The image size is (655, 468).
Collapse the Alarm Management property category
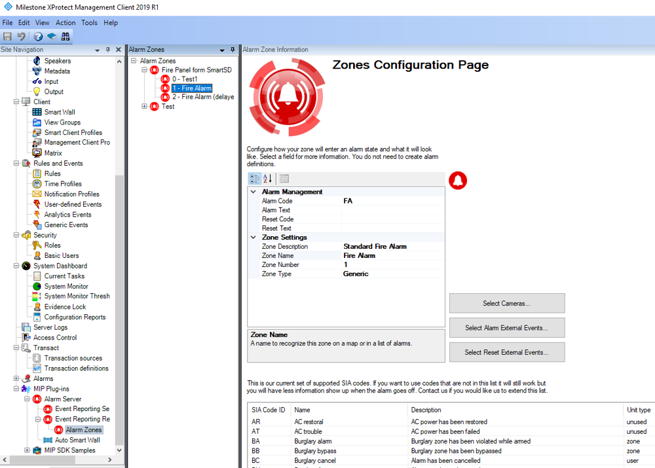click(x=253, y=192)
